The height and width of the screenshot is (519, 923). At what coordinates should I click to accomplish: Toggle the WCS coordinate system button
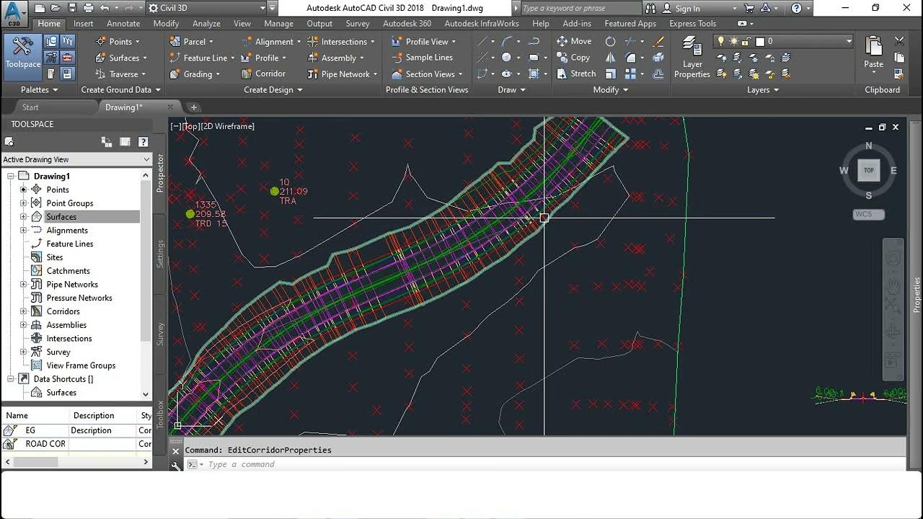tap(868, 215)
